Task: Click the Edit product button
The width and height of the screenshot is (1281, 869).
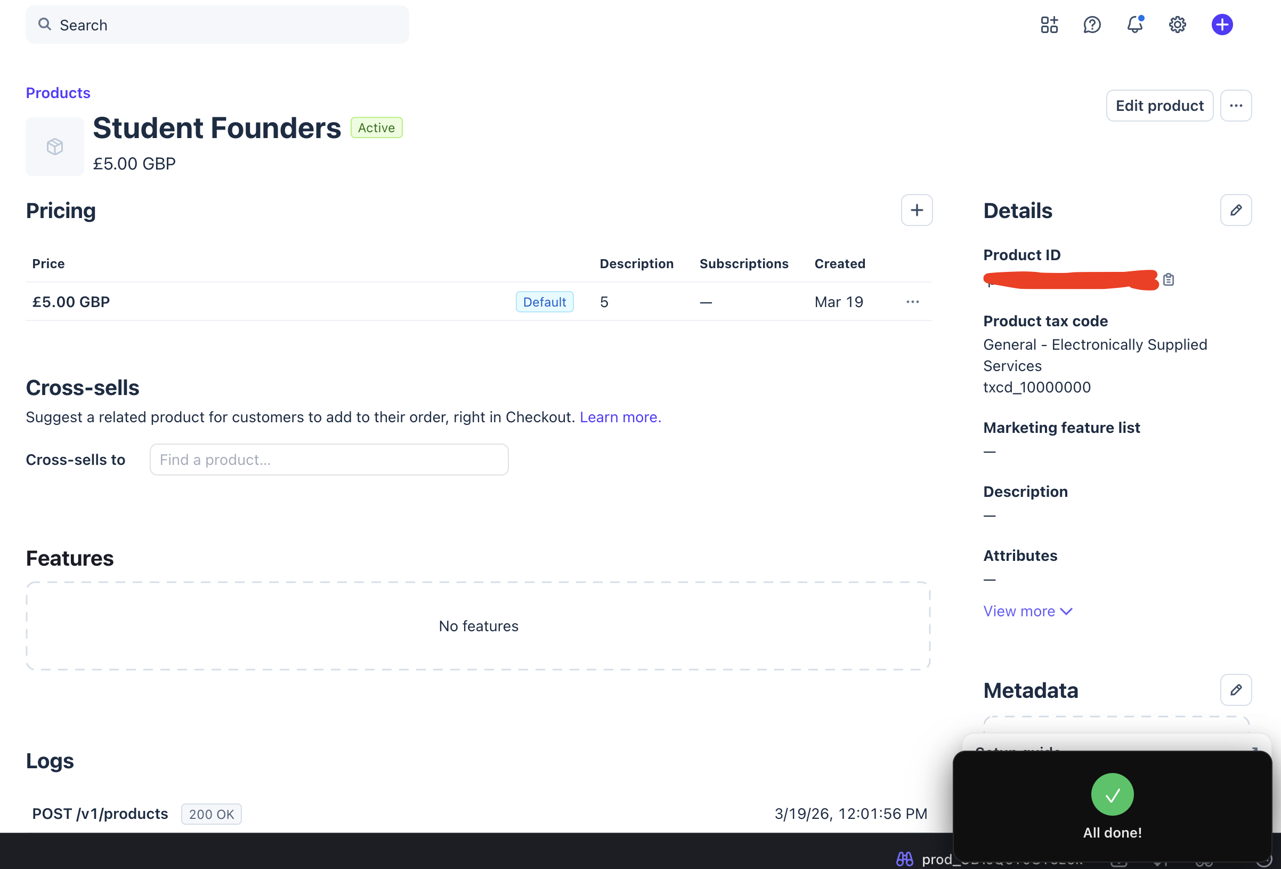Action: tap(1159, 106)
